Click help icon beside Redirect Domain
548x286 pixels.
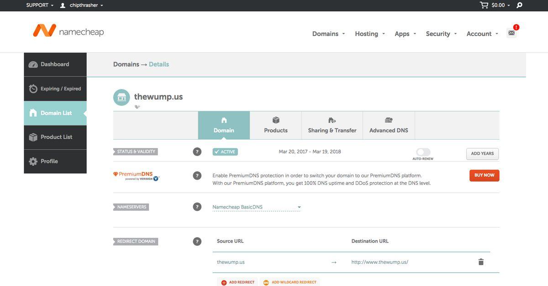click(x=197, y=242)
